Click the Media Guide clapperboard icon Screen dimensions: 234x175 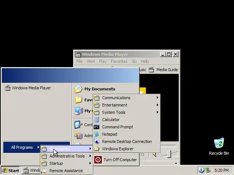(x=151, y=70)
